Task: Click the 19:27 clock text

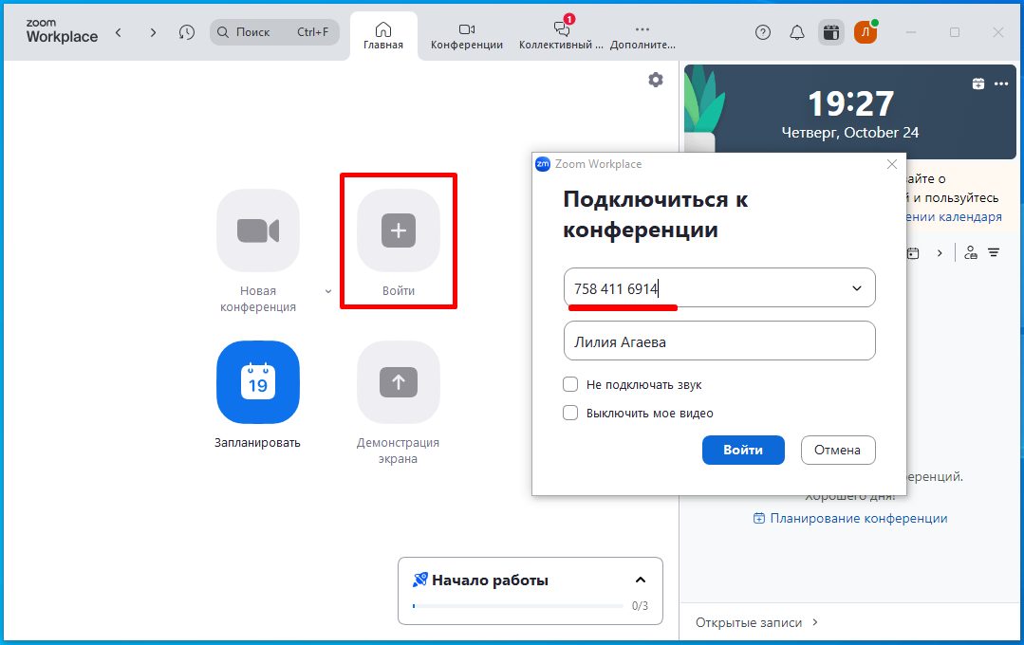Action: pos(850,103)
